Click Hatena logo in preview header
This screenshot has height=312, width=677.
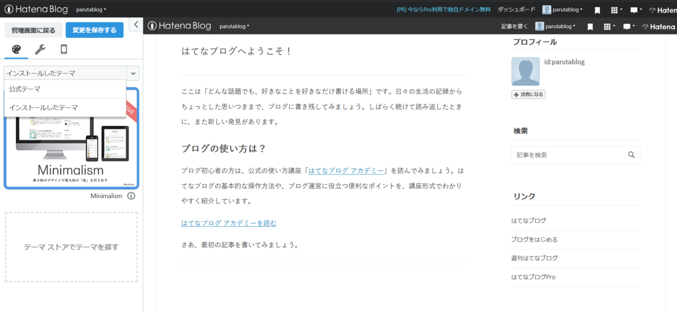pyautogui.click(x=658, y=27)
